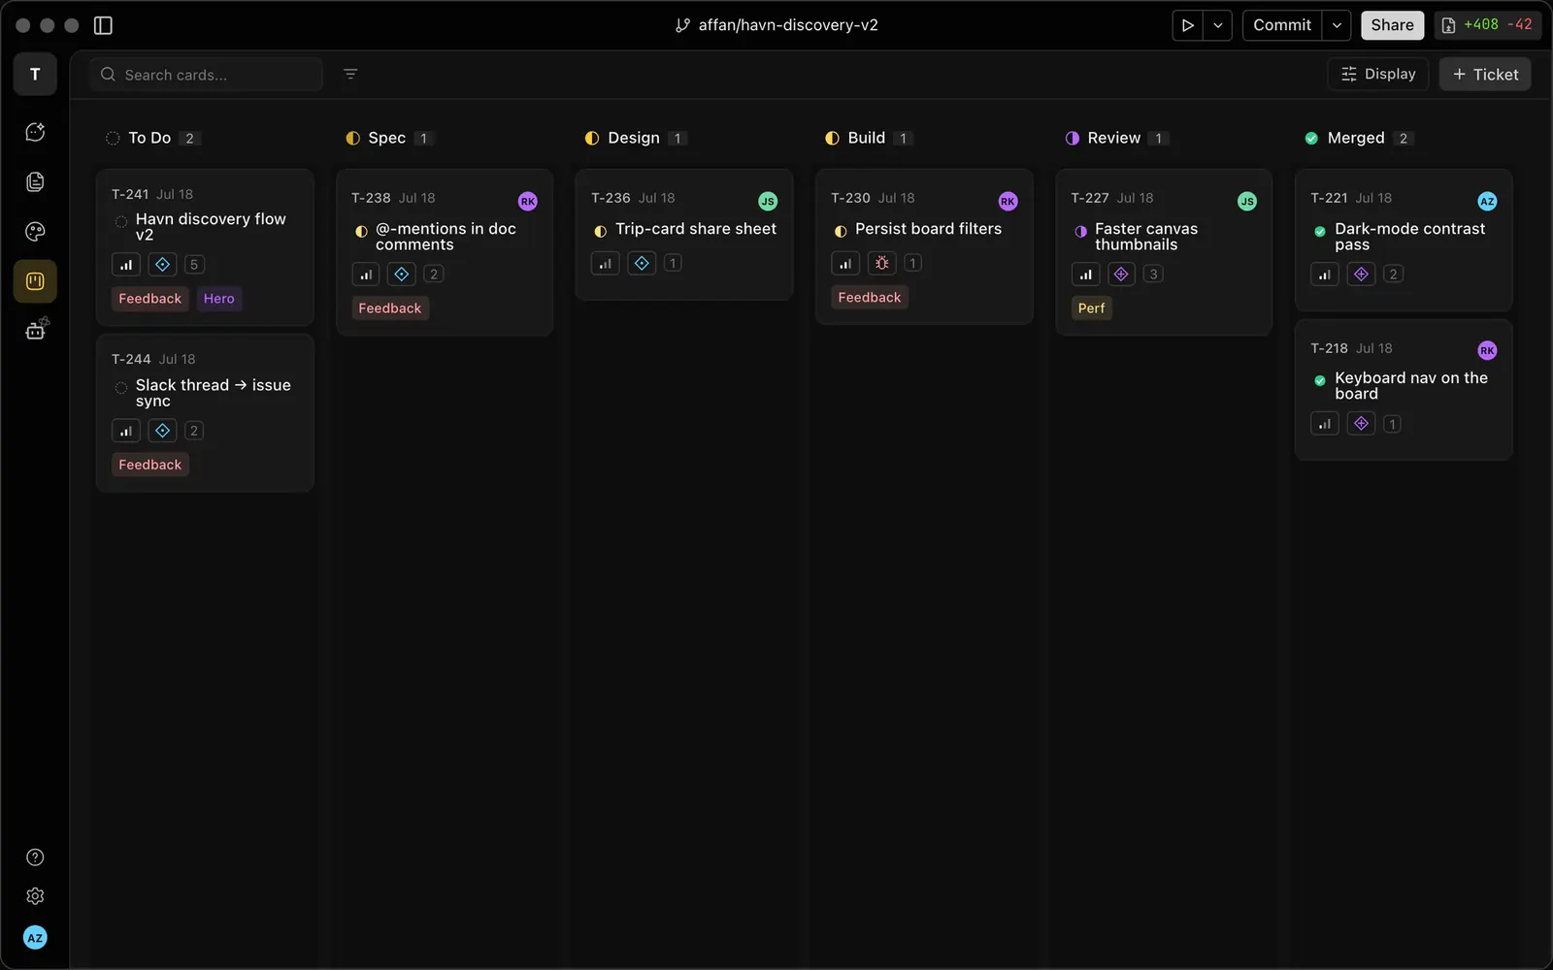Viewport: 1553px width, 970px height.
Task: Click the AZ avatar on T-221 card
Action: coord(1487,202)
